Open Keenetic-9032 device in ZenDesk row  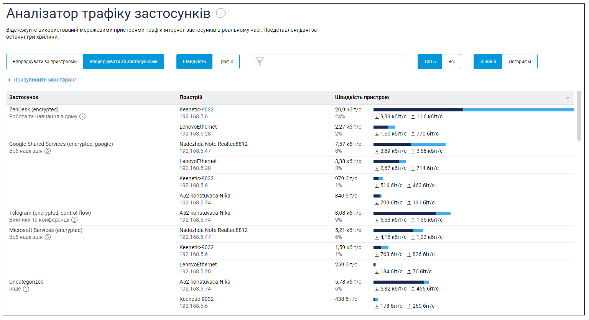point(196,110)
